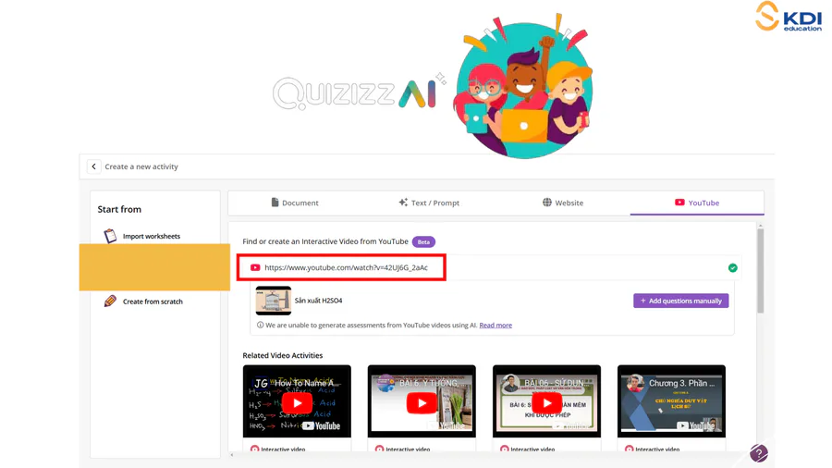This screenshot has width=832, height=468.
Task: Click Add questions manually button
Action: click(680, 301)
